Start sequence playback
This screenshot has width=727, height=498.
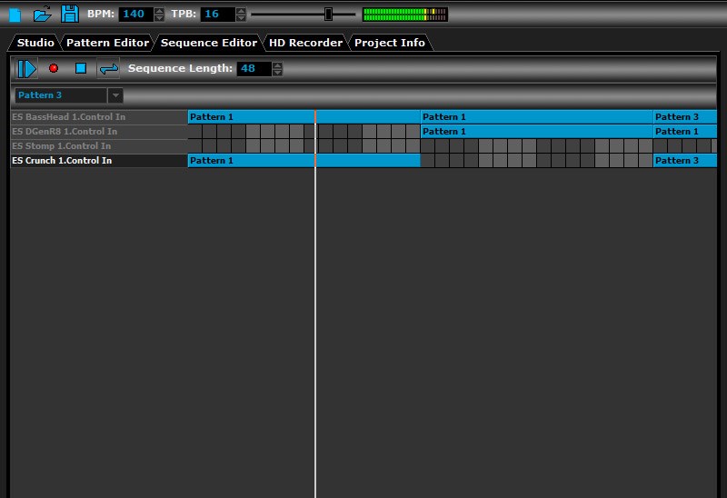point(26,69)
